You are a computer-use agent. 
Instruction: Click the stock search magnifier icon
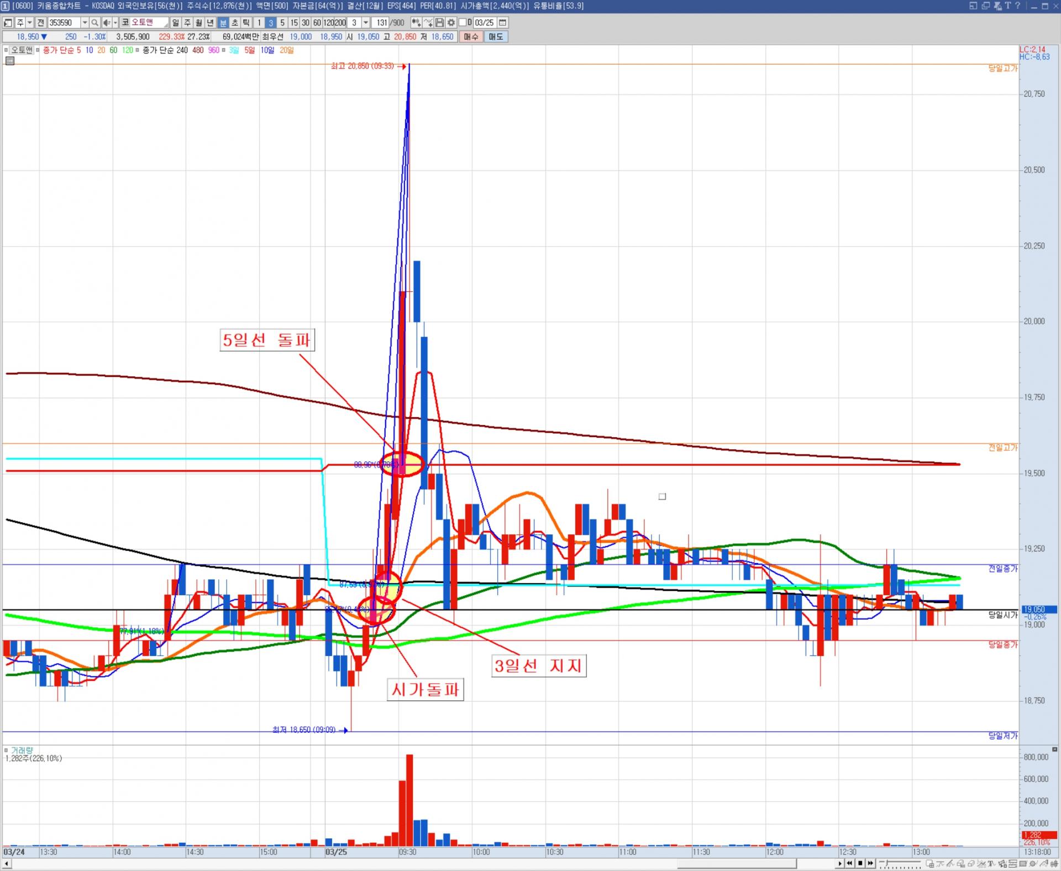pos(94,23)
